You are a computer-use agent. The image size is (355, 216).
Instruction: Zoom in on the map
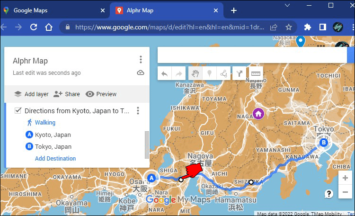(345, 178)
